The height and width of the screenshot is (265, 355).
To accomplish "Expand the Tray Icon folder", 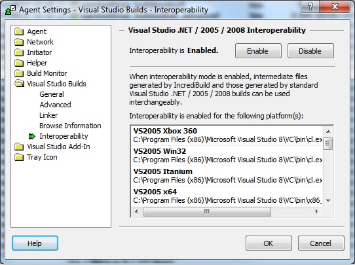I will pyautogui.click(x=19, y=157).
